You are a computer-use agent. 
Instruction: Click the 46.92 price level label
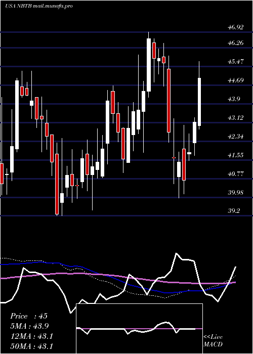[236, 27]
